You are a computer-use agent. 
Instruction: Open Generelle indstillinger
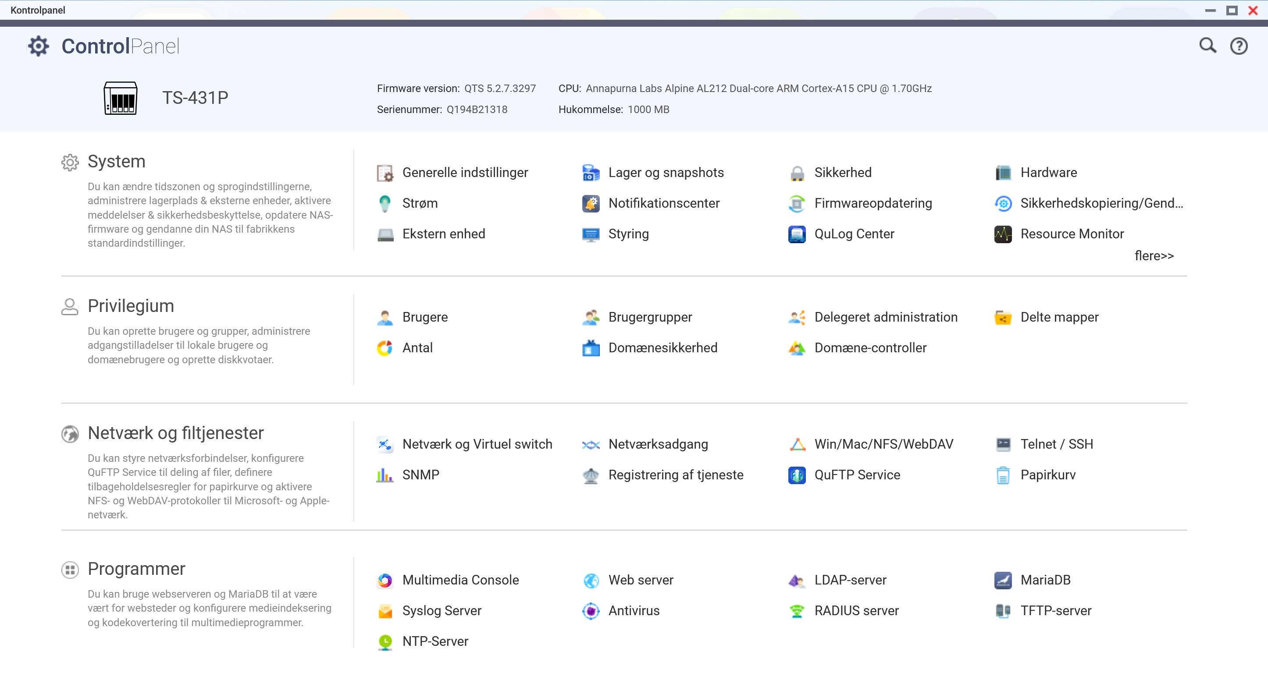(465, 173)
